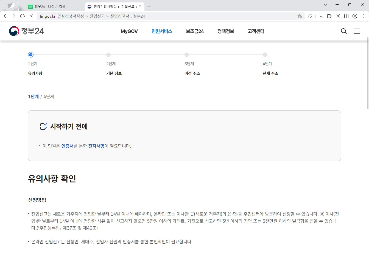The height and width of the screenshot is (264, 369).
Task: Open the browser extensions puzzle icon
Action: point(310,16)
